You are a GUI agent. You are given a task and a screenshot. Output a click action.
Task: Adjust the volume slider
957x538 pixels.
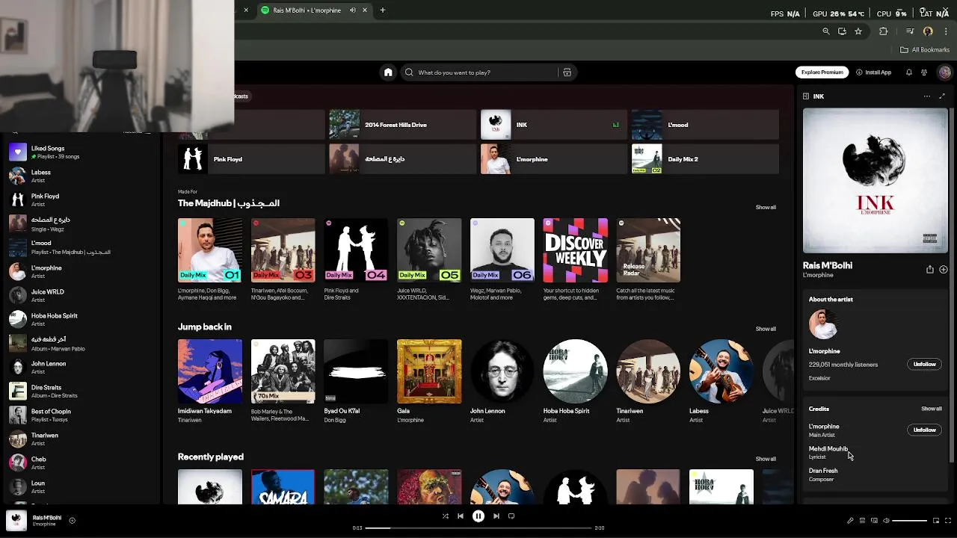click(910, 521)
